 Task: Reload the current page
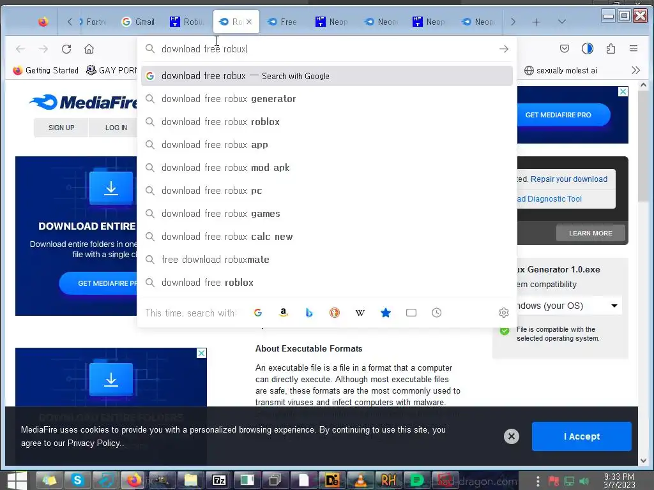click(x=66, y=48)
